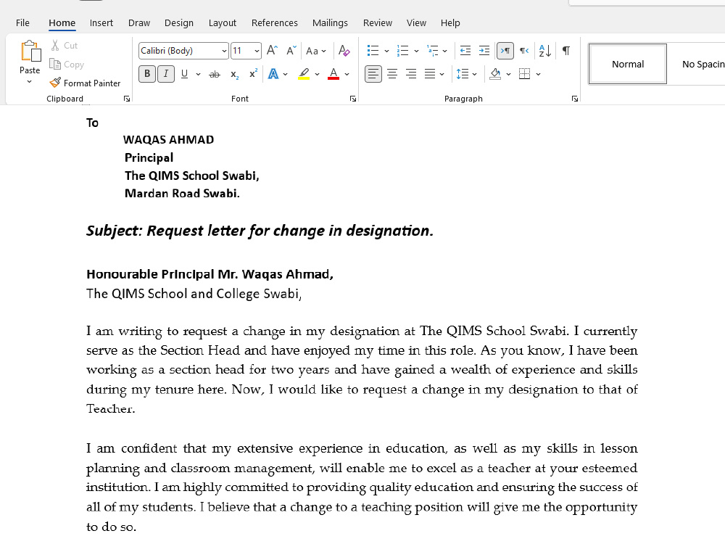The width and height of the screenshot is (725, 544).
Task: Open the bullet library dropdown arrow
Action: click(x=386, y=51)
